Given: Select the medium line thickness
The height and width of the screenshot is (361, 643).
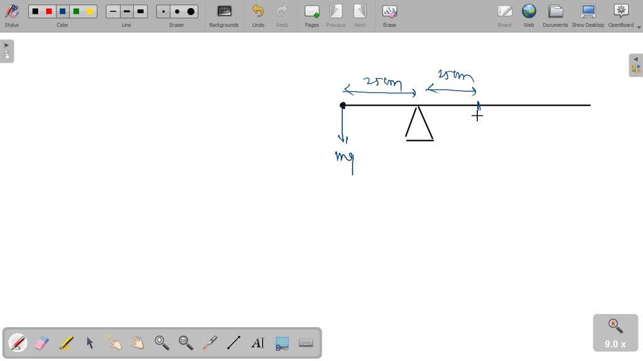Looking at the screenshot, I should pos(126,11).
